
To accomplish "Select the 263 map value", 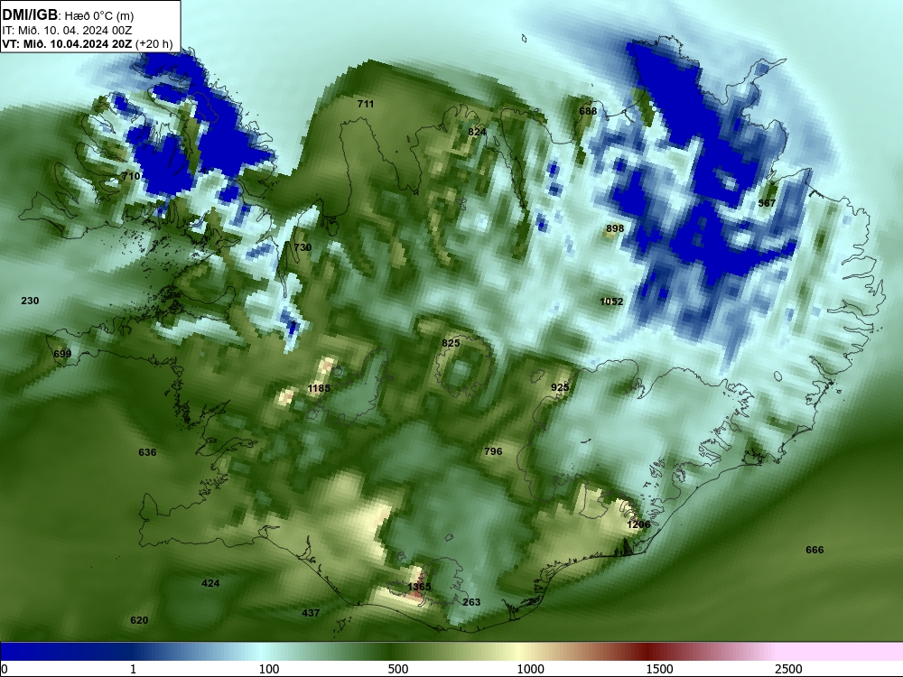I will pos(471,602).
